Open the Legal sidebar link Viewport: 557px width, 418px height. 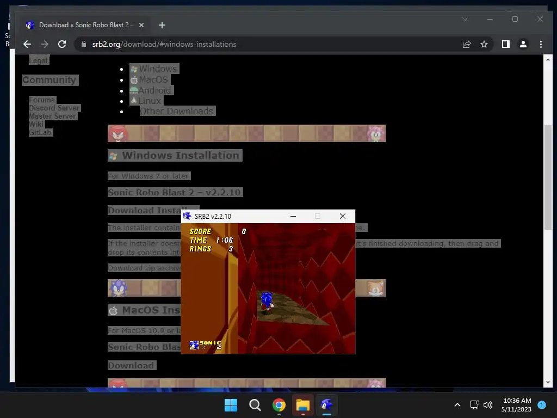pos(39,60)
